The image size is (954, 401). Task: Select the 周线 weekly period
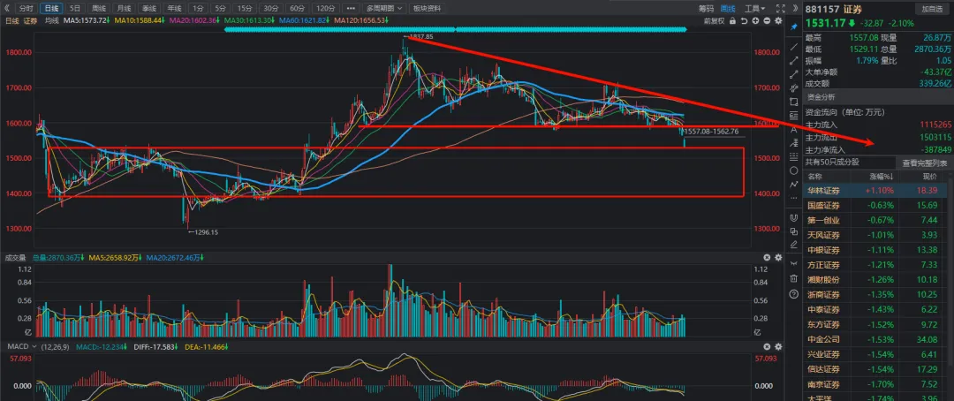point(98,9)
